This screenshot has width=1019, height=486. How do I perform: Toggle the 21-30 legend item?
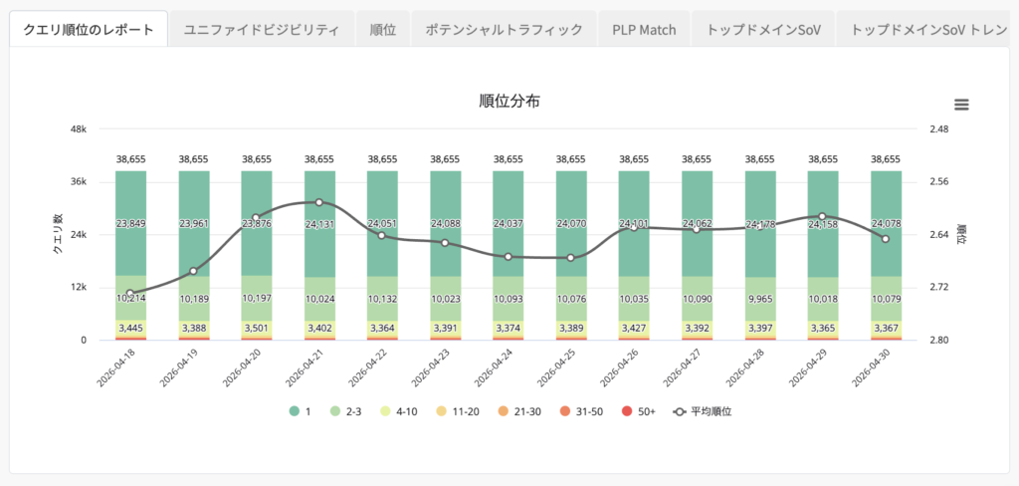click(517, 412)
